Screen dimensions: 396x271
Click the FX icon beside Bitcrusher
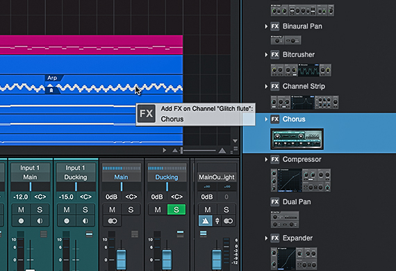[x=275, y=55]
